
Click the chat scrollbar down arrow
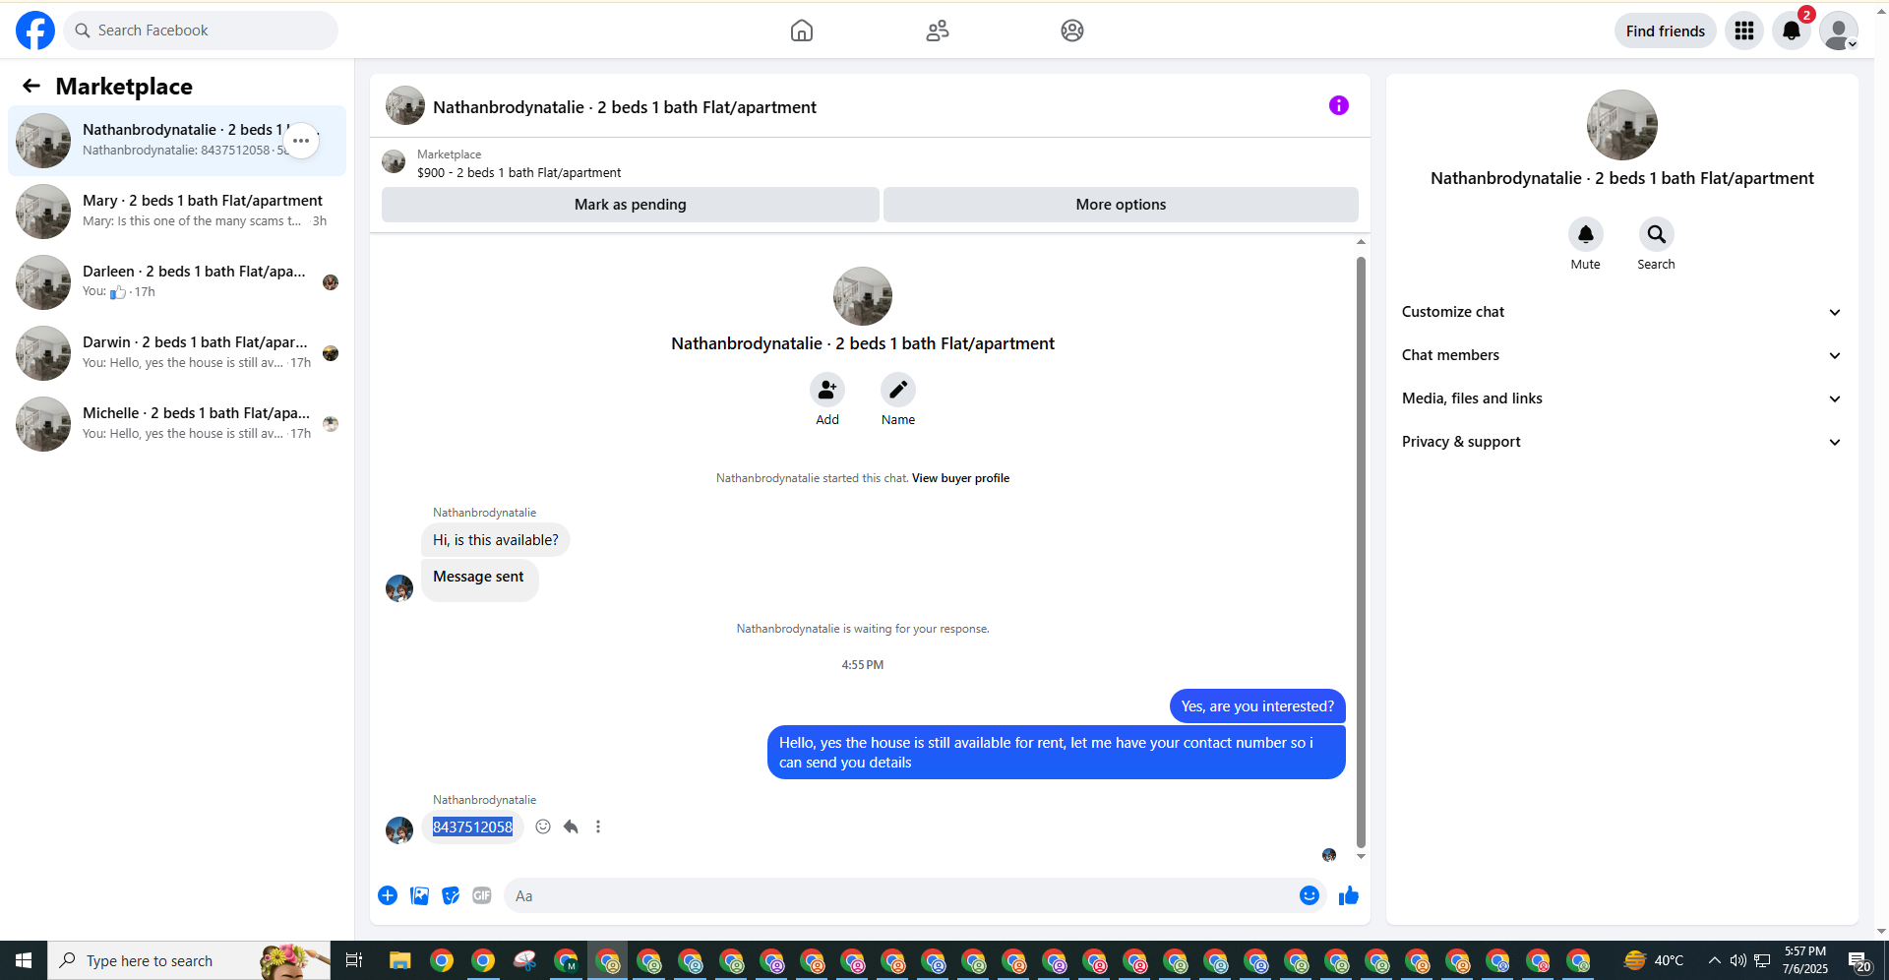click(x=1361, y=856)
